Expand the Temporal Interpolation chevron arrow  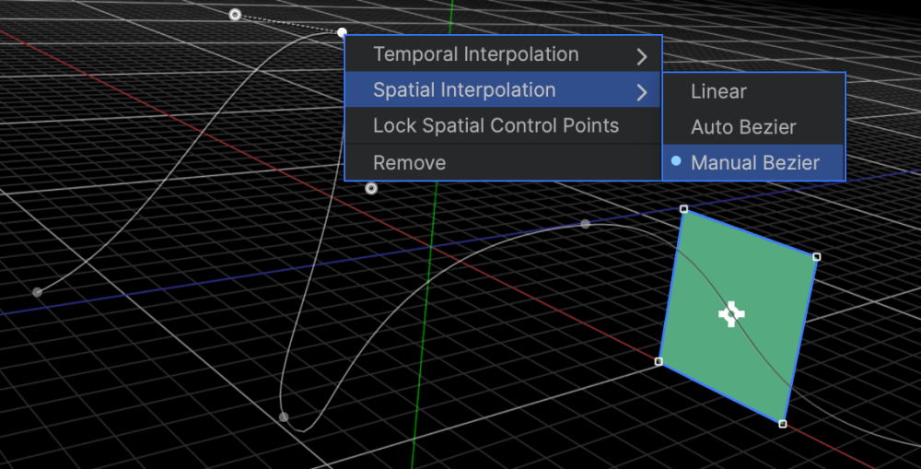641,56
